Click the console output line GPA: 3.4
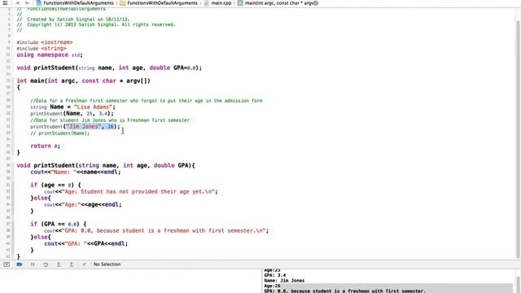Screen dimensions: 521x293 point(275,275)
